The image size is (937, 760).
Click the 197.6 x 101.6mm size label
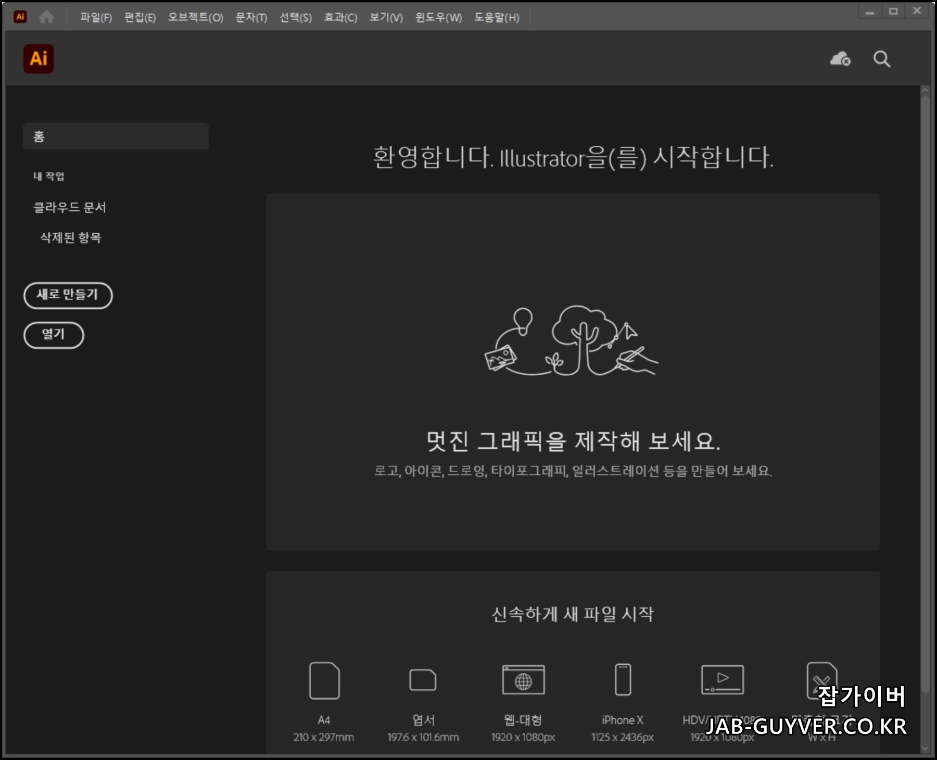[423, 737]
